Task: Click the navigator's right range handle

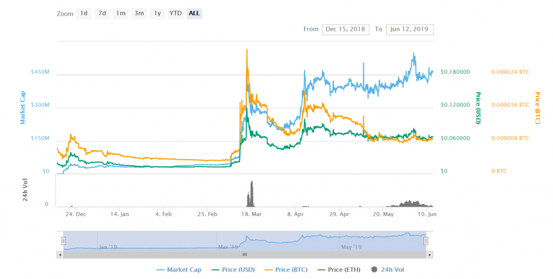Action: (x=426, y=241)
